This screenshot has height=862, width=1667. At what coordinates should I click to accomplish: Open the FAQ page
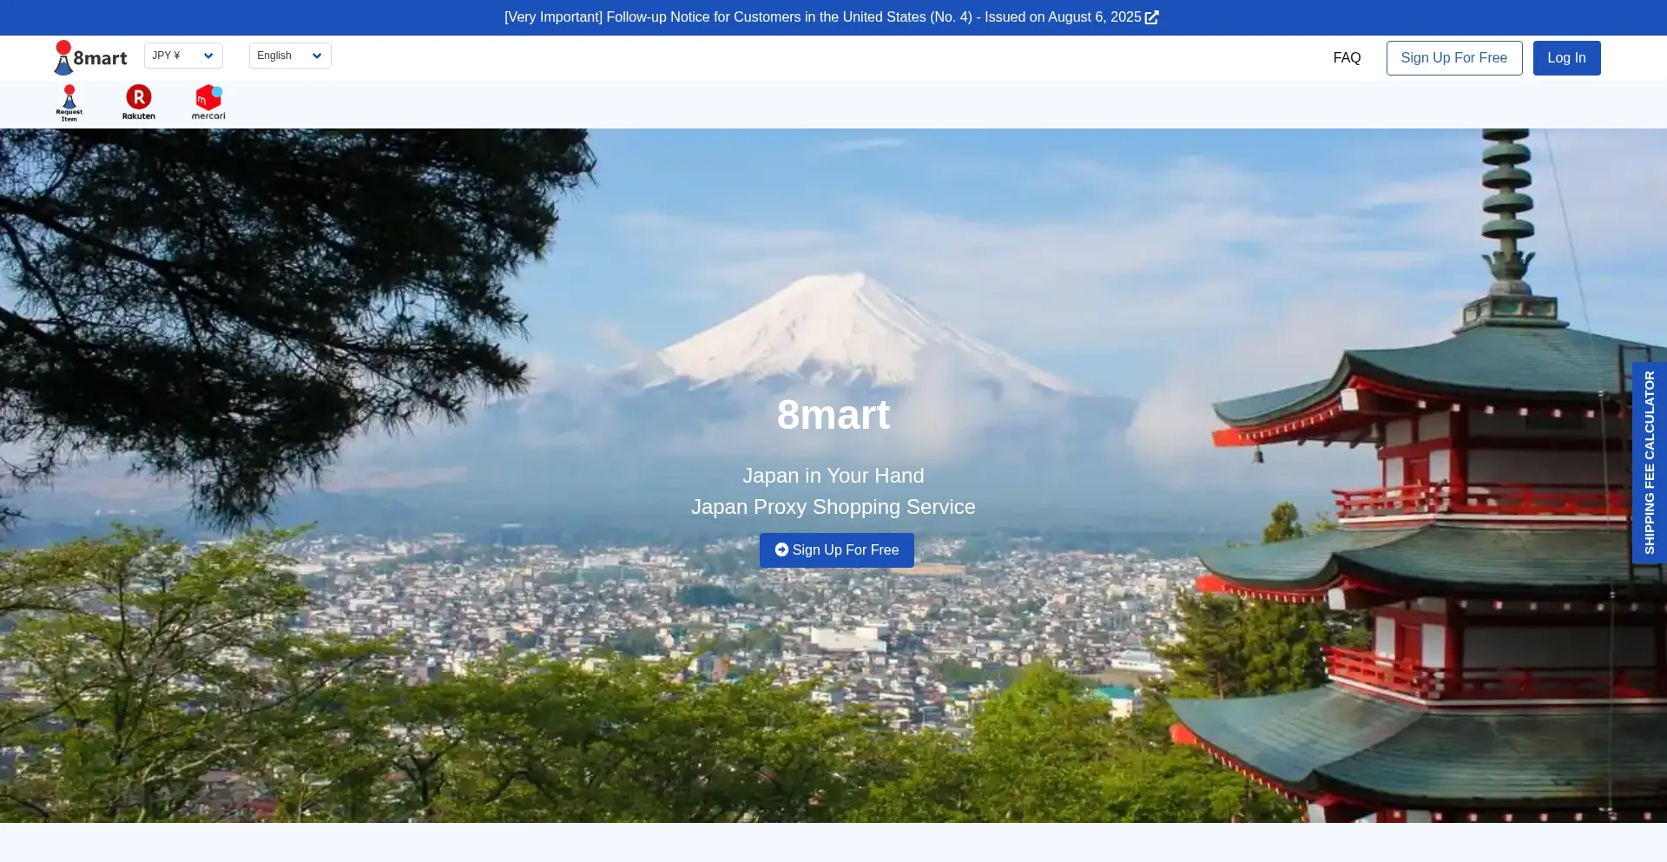coord(1347,58)
